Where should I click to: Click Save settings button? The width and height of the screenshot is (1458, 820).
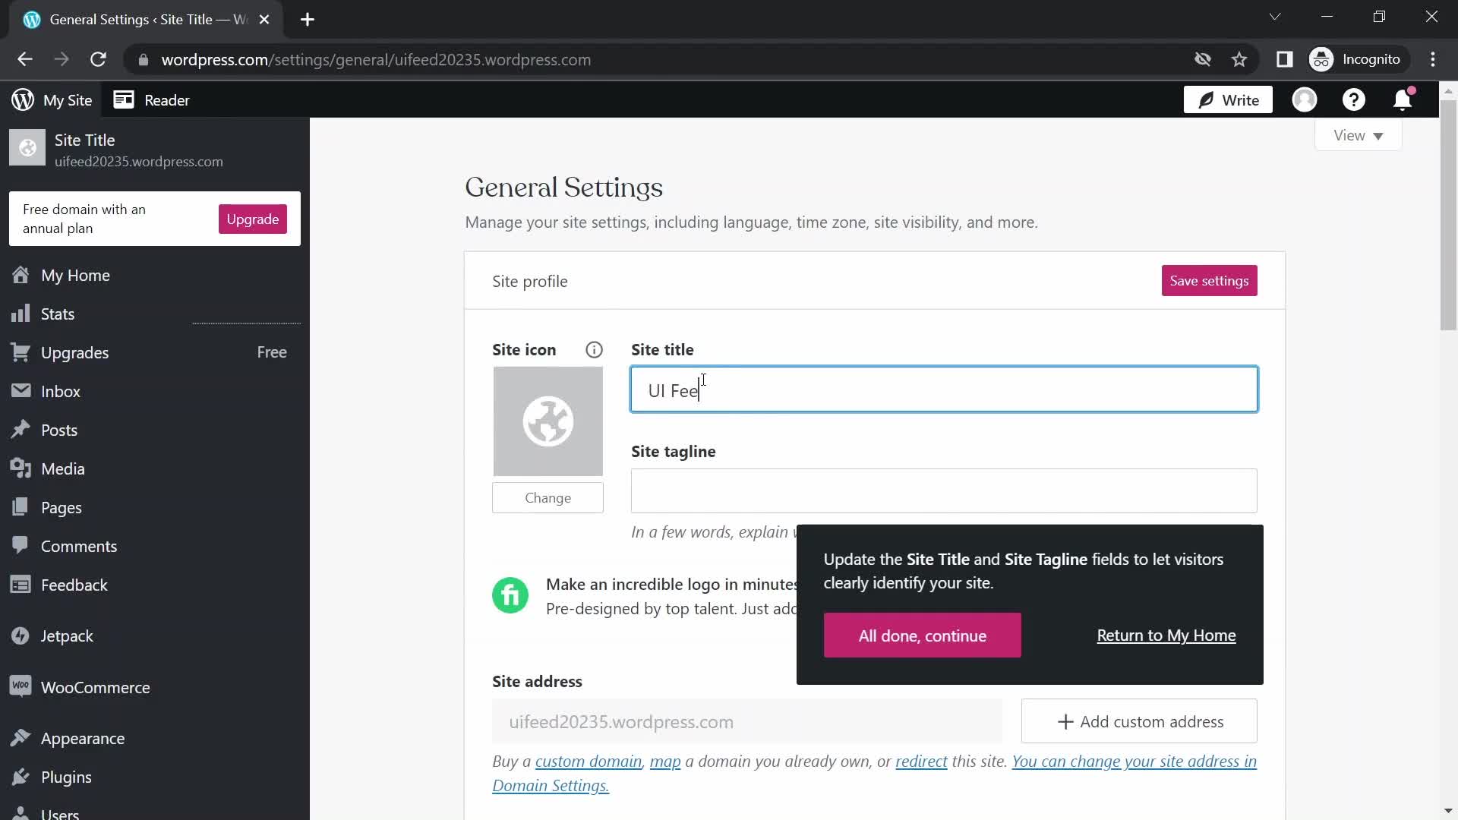coord(1210,280)
